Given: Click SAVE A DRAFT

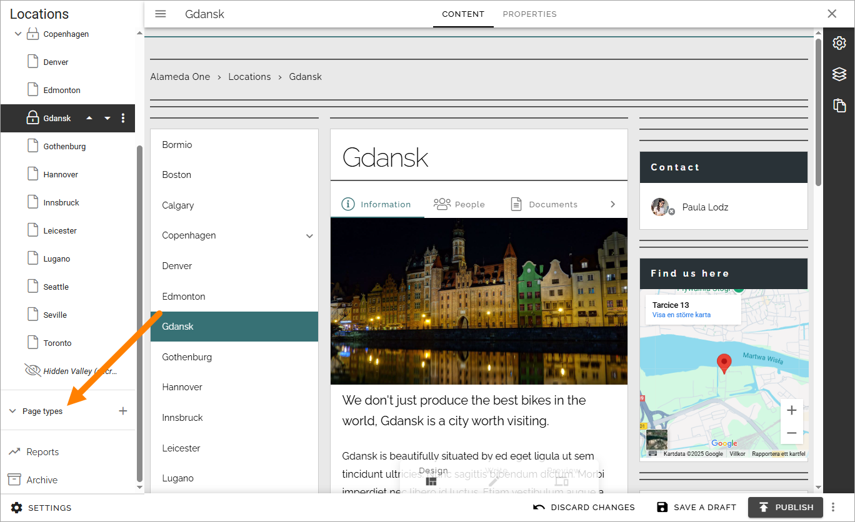Looking at the screenshot, I should [696, 507].
